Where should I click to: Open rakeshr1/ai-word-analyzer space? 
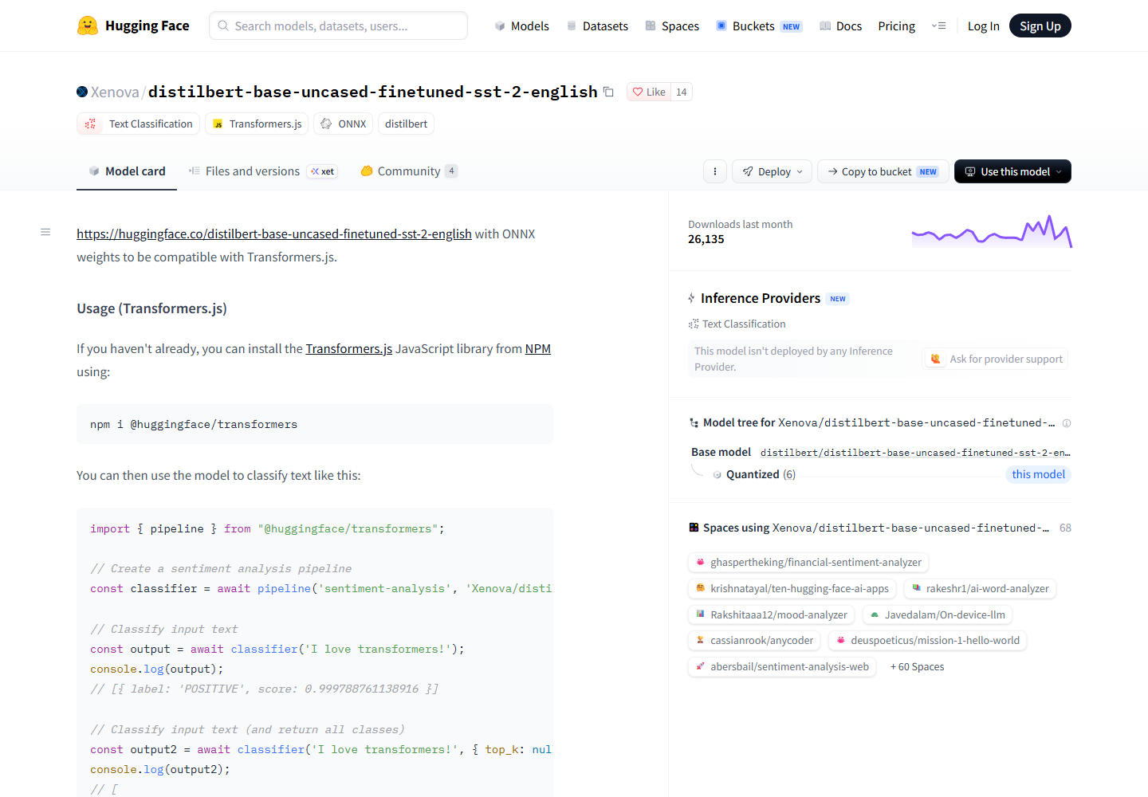[x=980, y=589]
